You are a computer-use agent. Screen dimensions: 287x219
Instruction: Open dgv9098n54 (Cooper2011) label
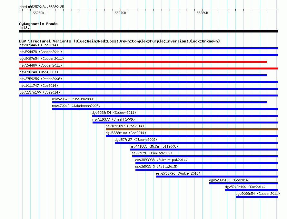point(114,113)
